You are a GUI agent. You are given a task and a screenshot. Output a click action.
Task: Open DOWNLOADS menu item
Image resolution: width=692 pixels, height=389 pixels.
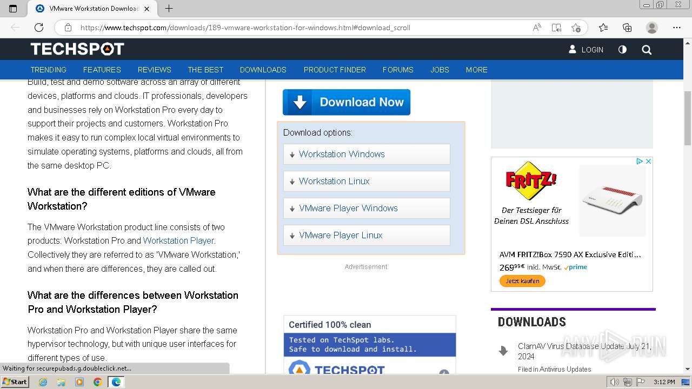point(263,70)
